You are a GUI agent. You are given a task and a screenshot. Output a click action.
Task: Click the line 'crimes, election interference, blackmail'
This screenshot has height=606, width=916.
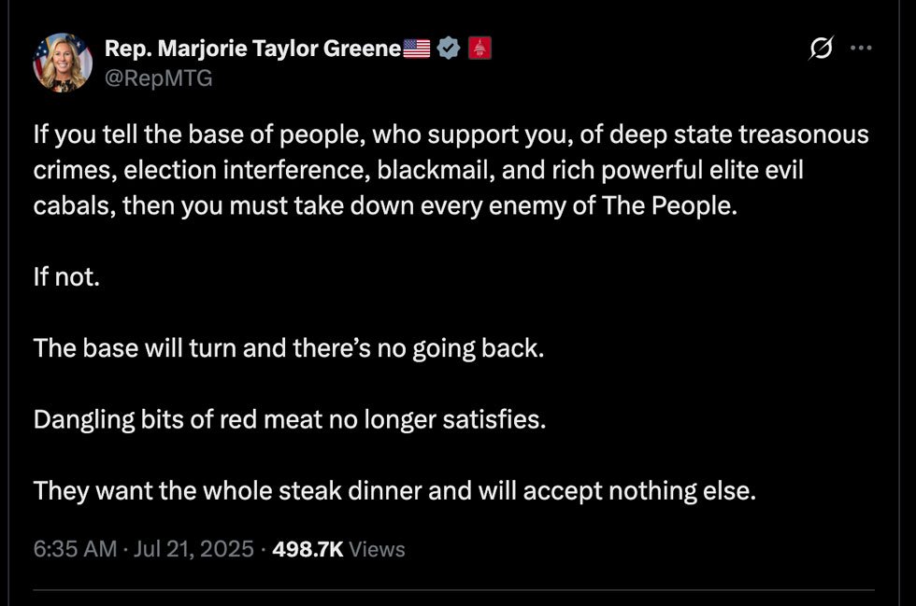[x=419, y=170]
